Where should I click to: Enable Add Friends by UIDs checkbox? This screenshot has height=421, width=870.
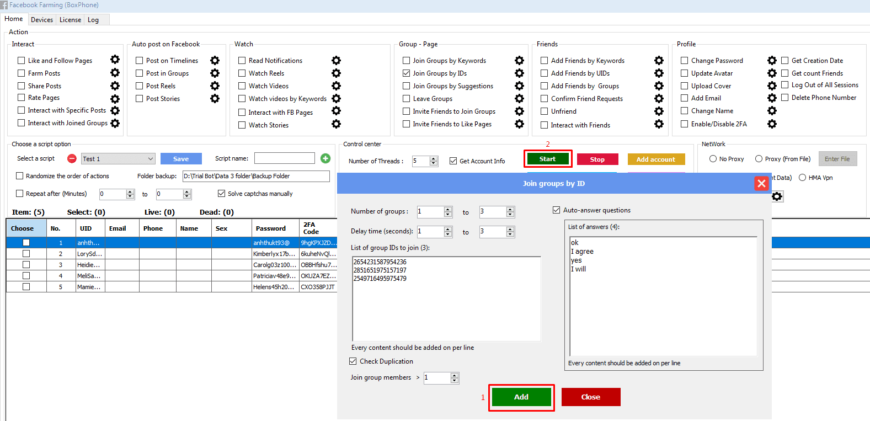(544, 73)
